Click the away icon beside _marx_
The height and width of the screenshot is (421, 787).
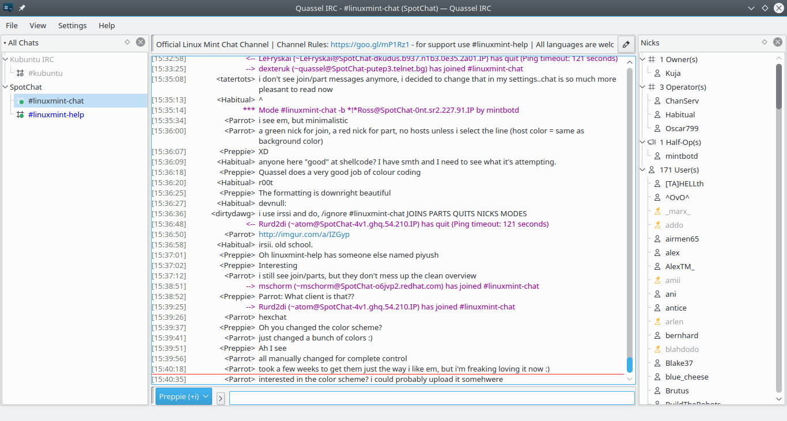(657, 211)
